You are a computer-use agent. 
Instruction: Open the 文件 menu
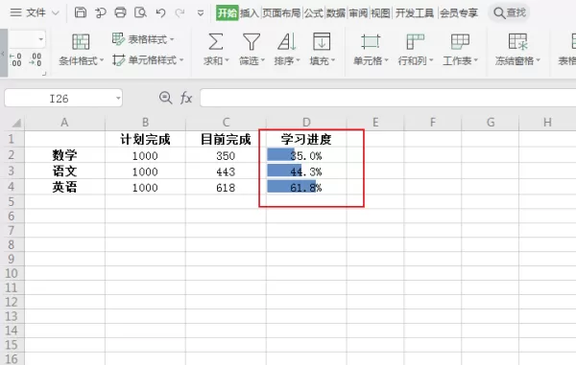pyautogui.click(x=36, y=12)
